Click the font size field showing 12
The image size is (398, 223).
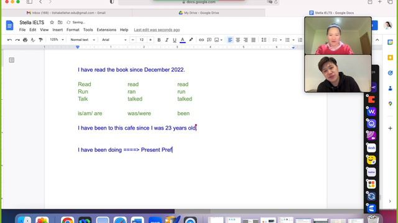click(x=142, y=40)
